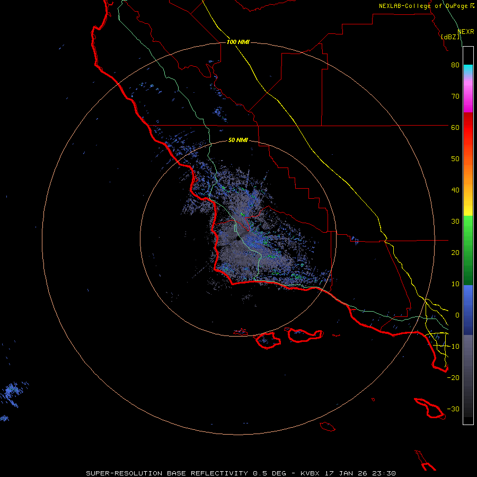Click the 60 value on dBZ scale
Screen dimensions: 477x477
[455, 127]
